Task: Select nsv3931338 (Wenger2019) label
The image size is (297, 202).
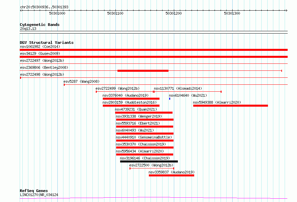Action: (139, 116)
